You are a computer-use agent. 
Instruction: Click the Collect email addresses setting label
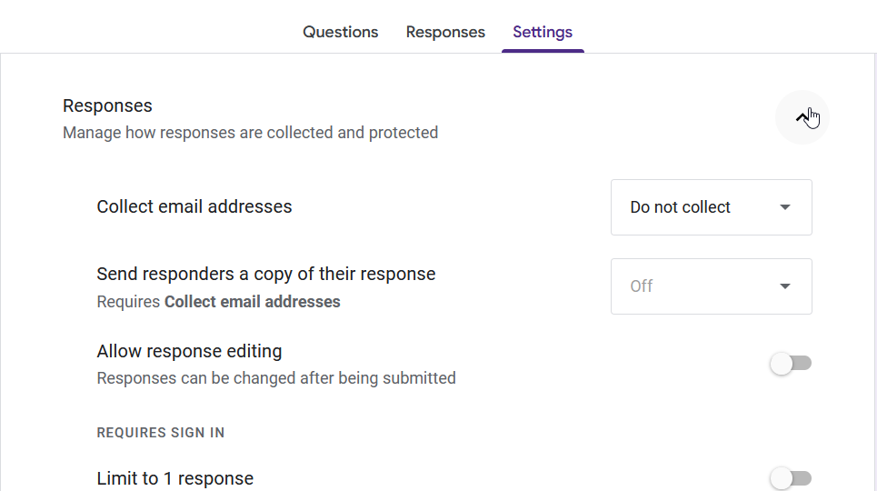194,207
